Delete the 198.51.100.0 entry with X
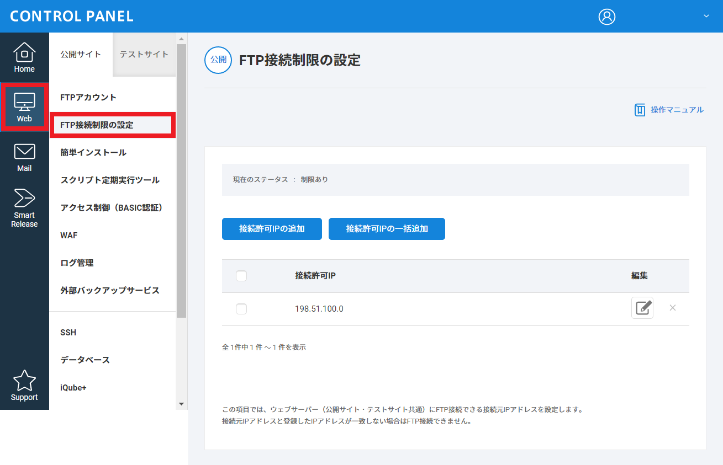723x465 pixels. click(x=672, y=308)
